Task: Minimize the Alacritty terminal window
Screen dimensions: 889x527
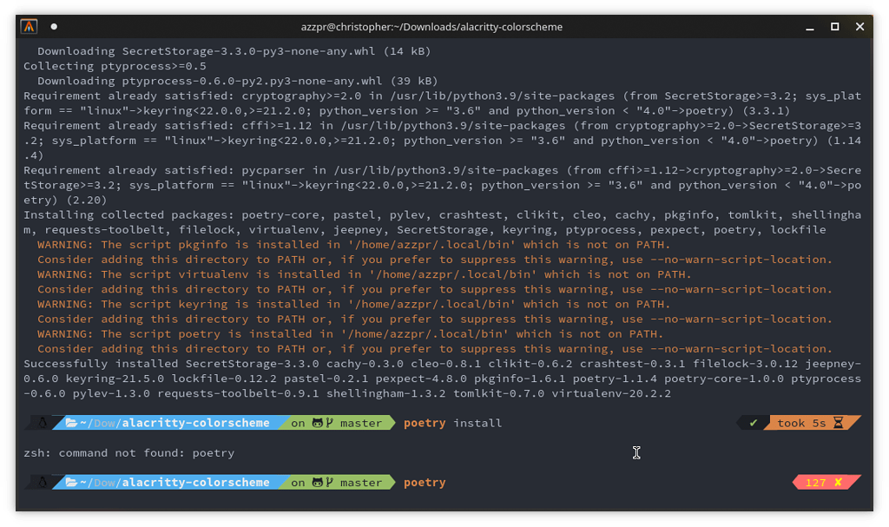Action: [807, 27]
